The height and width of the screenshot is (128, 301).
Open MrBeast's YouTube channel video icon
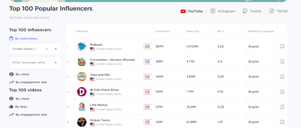(x=148, y=46)
